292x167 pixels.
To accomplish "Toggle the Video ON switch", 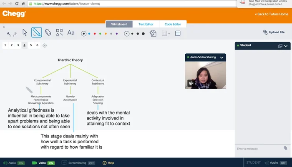I will click(x=51, y=163).
